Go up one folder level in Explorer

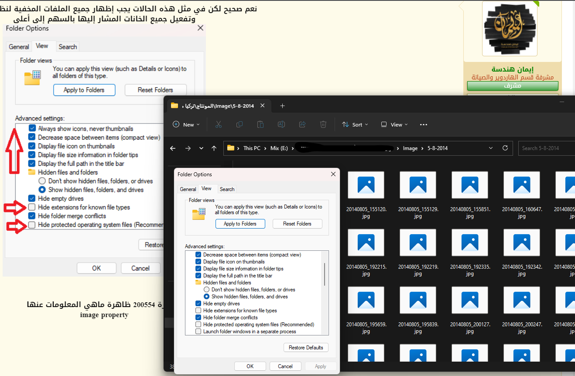click(x=214, y=148)
